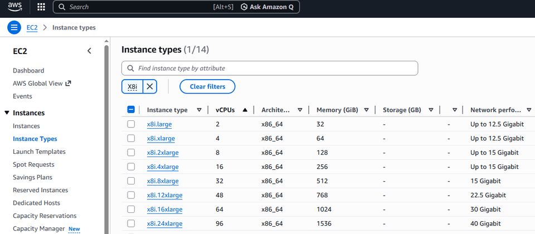535x234 pixels.
Task: Sort by Memory (GiB) column arrow
Action: (367, 110)
